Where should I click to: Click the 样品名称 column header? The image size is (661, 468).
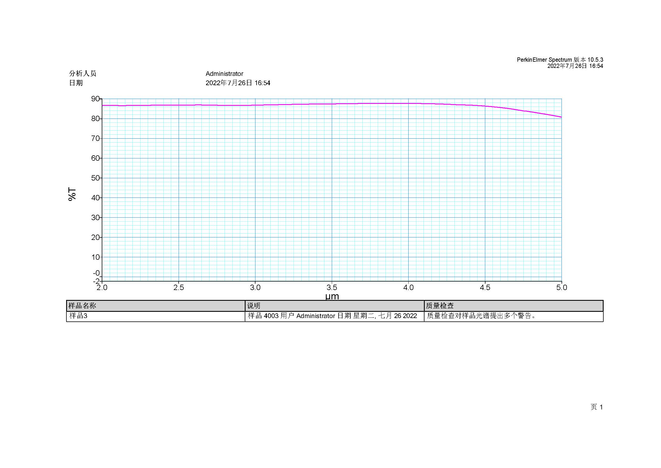pyautogui.click(x=156, y=306)
